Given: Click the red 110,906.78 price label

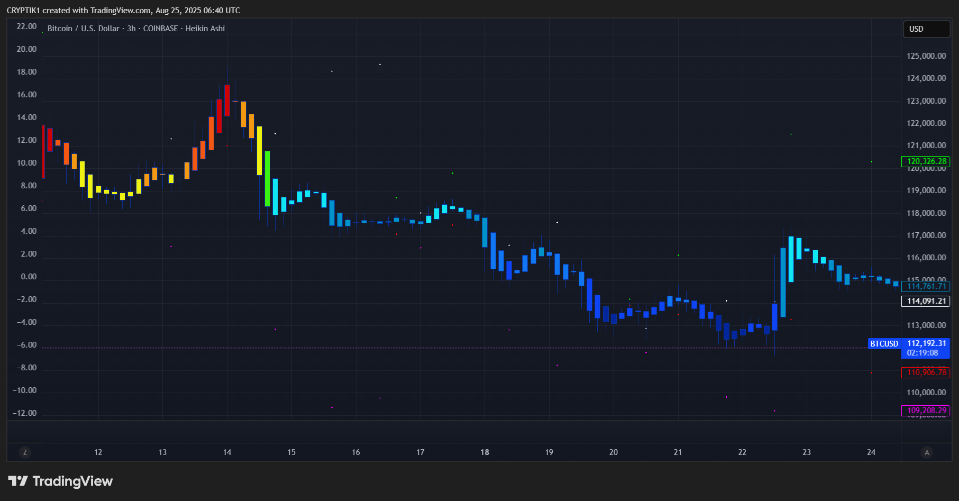Looking at the screenshot, I should click(x=926, y=372).
